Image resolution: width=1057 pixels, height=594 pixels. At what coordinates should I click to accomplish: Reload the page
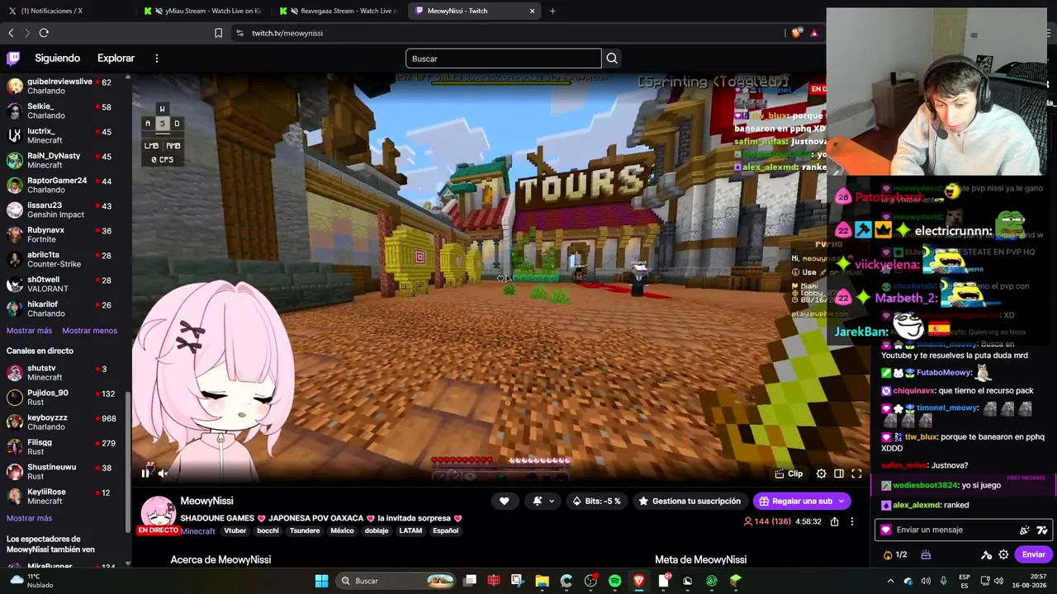pyautogui.click(x=44, y=33)
